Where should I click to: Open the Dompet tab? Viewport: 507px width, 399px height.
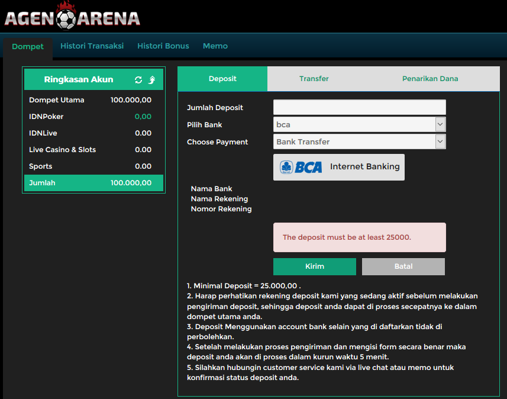(28, 47)
